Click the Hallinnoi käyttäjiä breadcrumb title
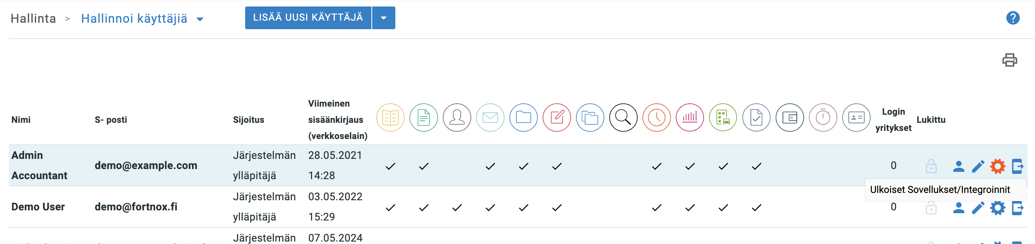Image resolution: width=1035 pixels, height=244 pixels. point(134,19)
